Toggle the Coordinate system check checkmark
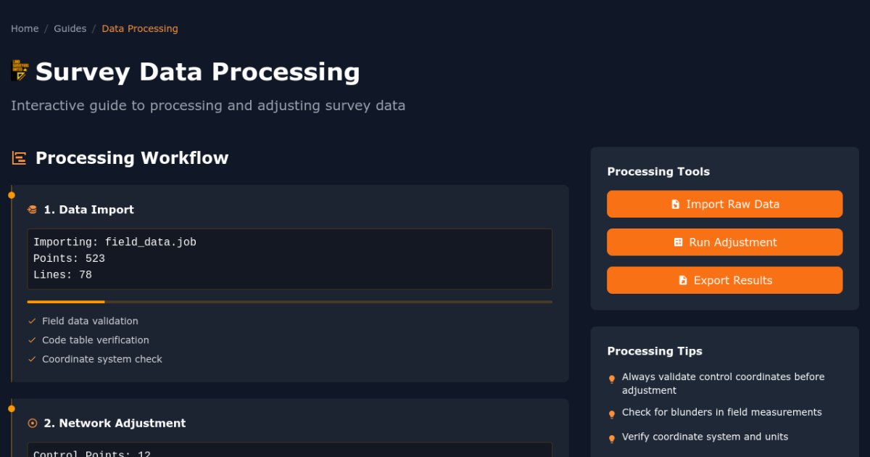Viewport: 870px width, 457px height. 31,358
